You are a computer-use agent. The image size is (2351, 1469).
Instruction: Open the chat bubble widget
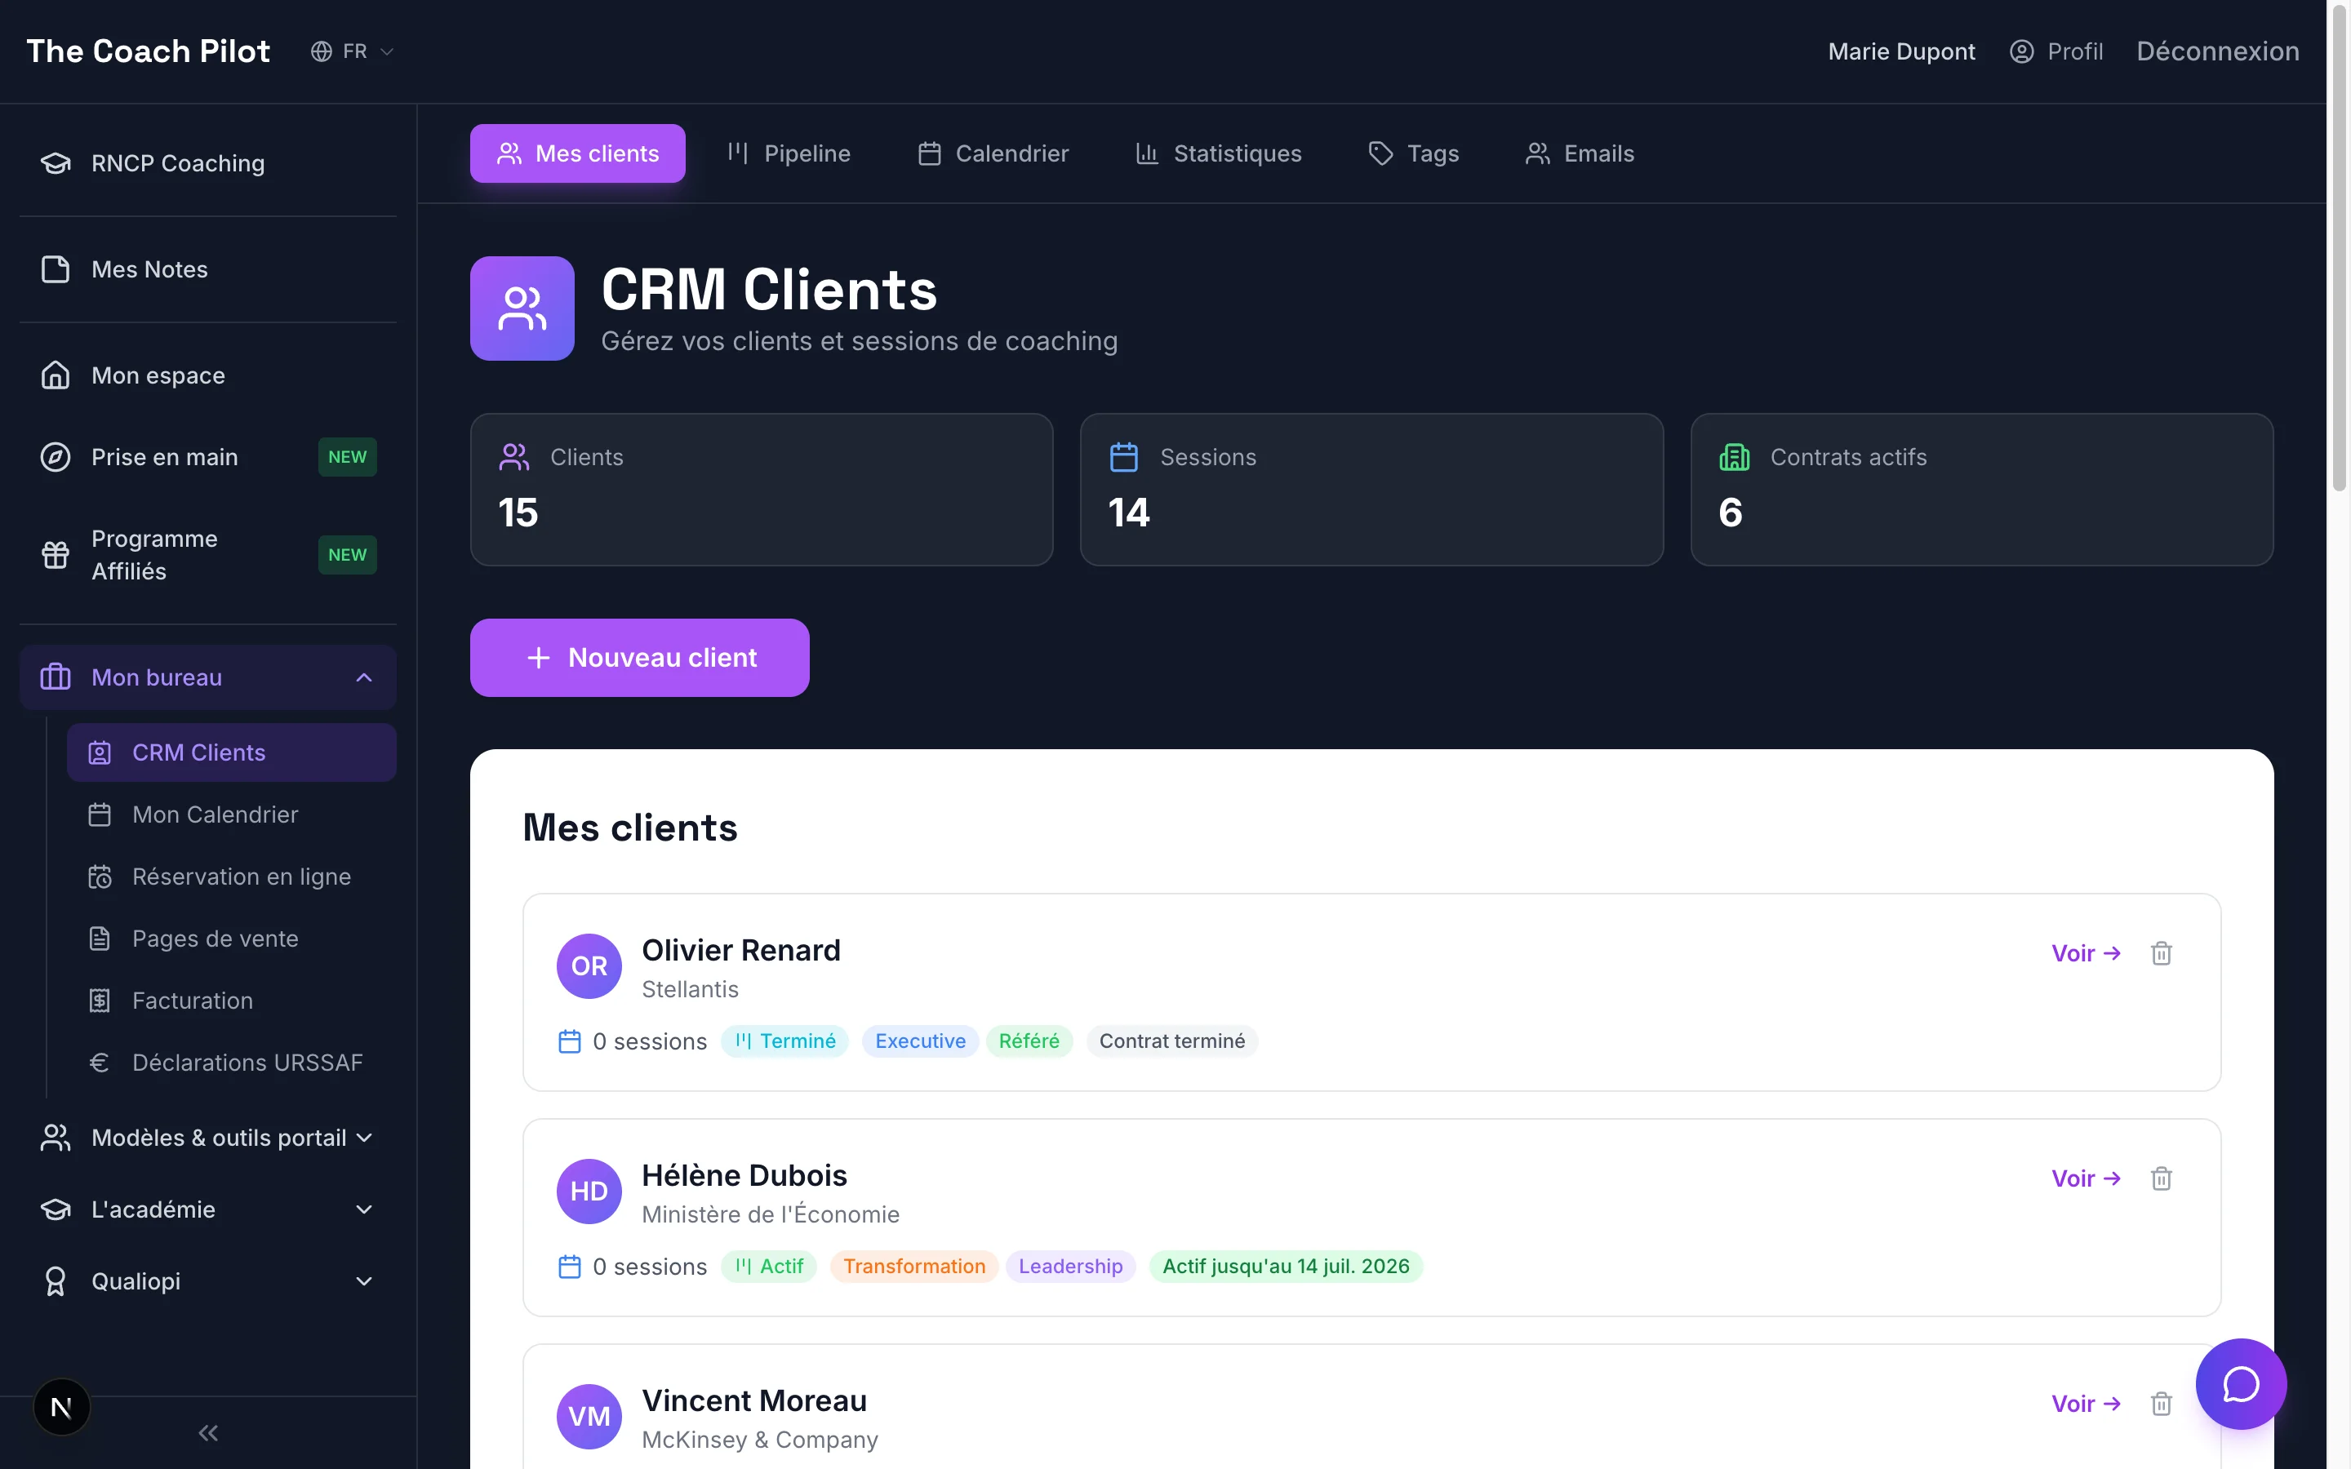pos(2242,1383)
